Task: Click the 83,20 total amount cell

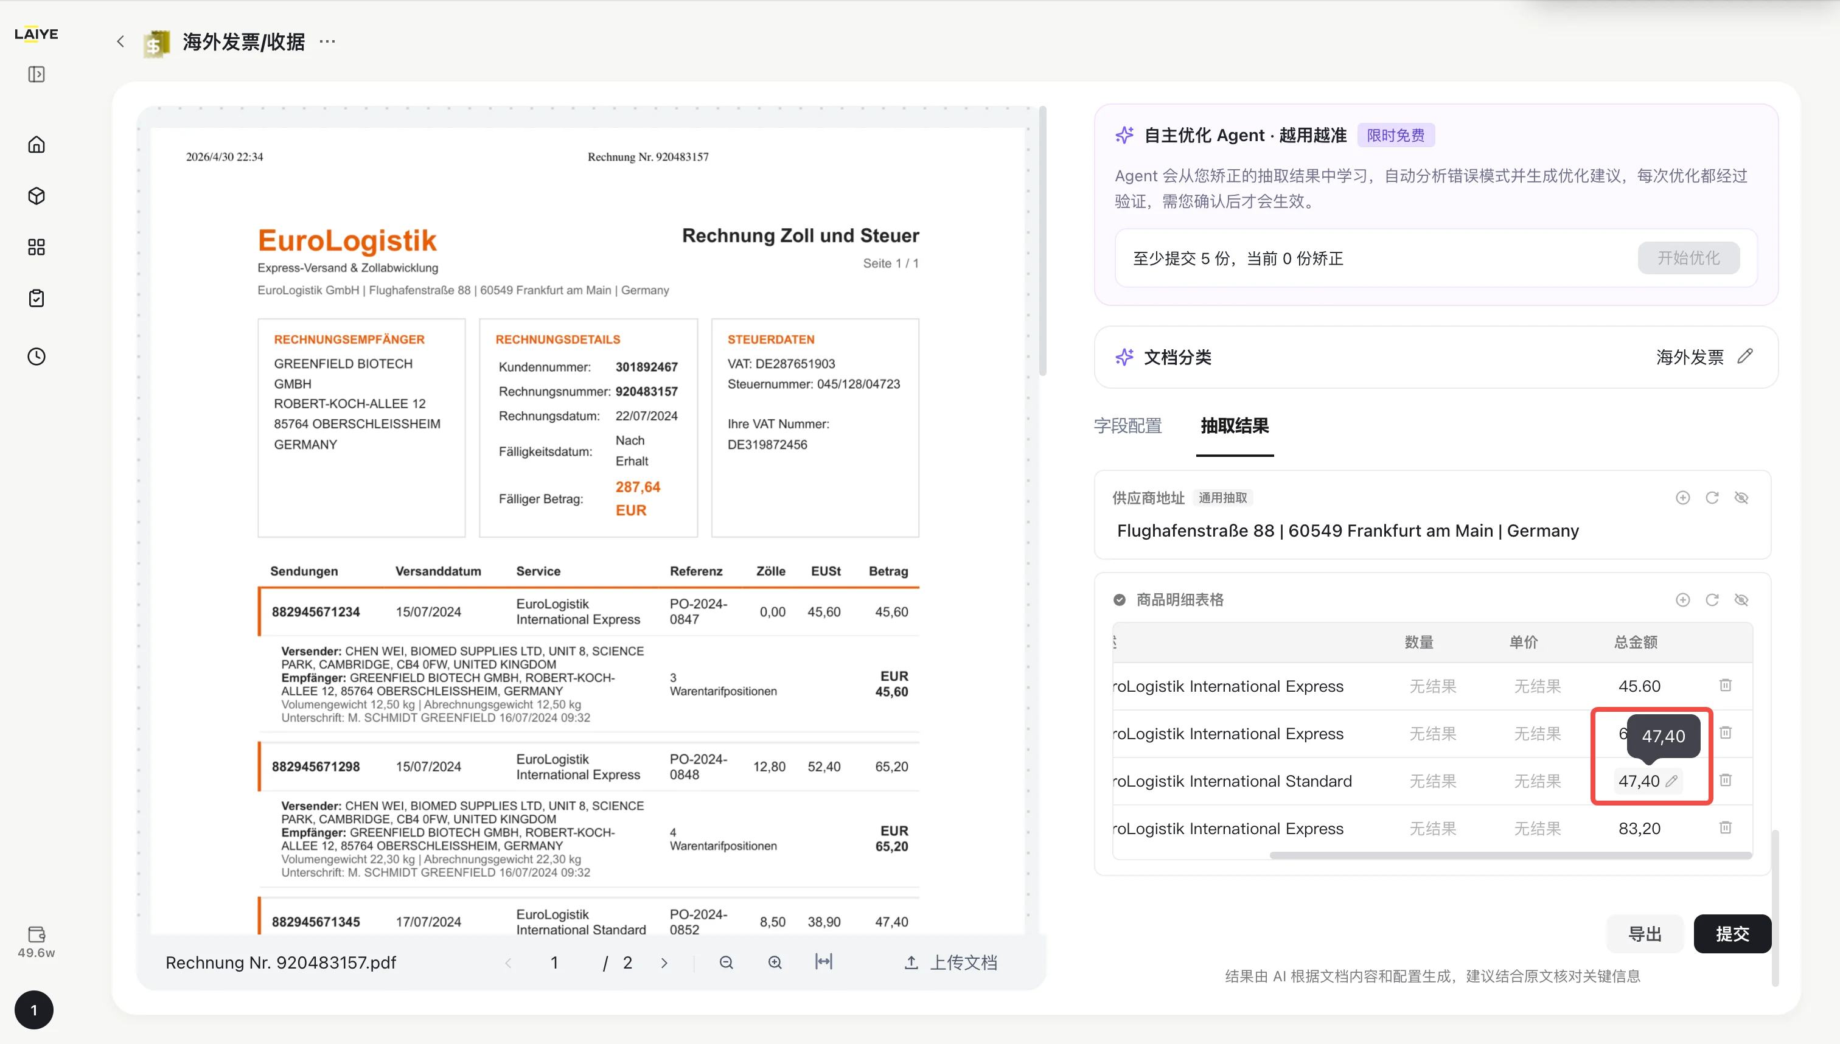Action: tap(1639, 828)
